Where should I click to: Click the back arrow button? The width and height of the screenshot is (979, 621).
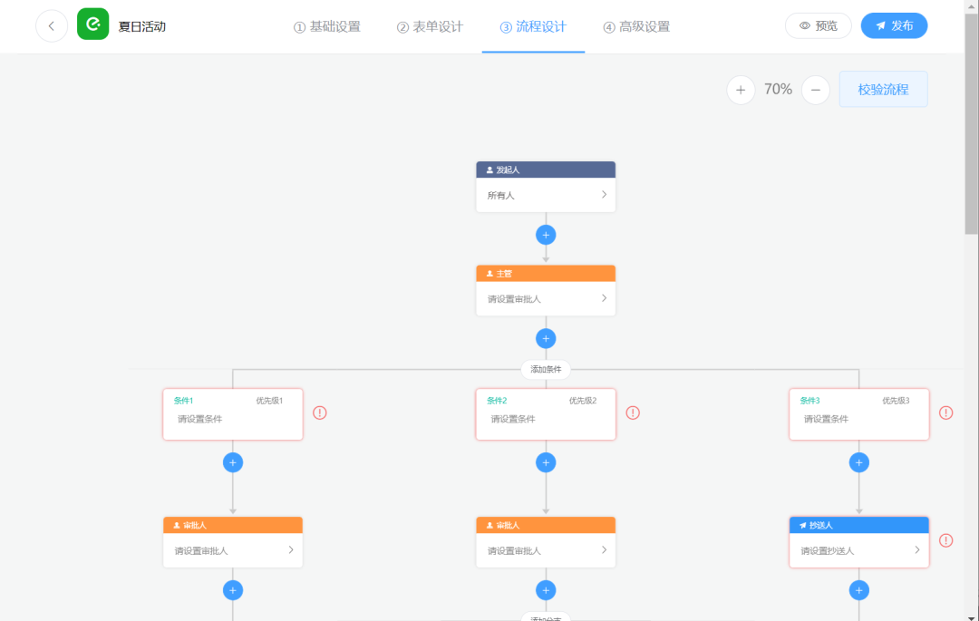tap(51, 26)
